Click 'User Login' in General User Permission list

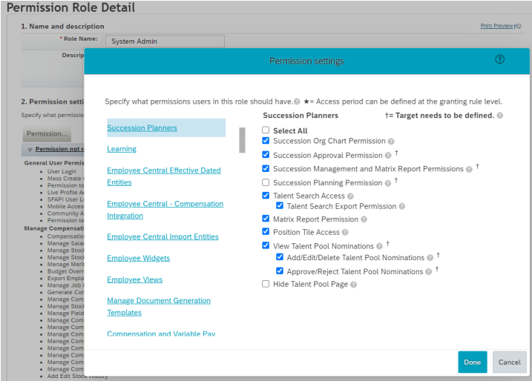pyautogui.click(x=62, y=171)
